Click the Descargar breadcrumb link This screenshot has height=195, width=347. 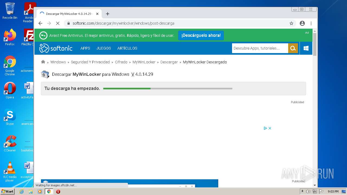click(x=169, y=62)
